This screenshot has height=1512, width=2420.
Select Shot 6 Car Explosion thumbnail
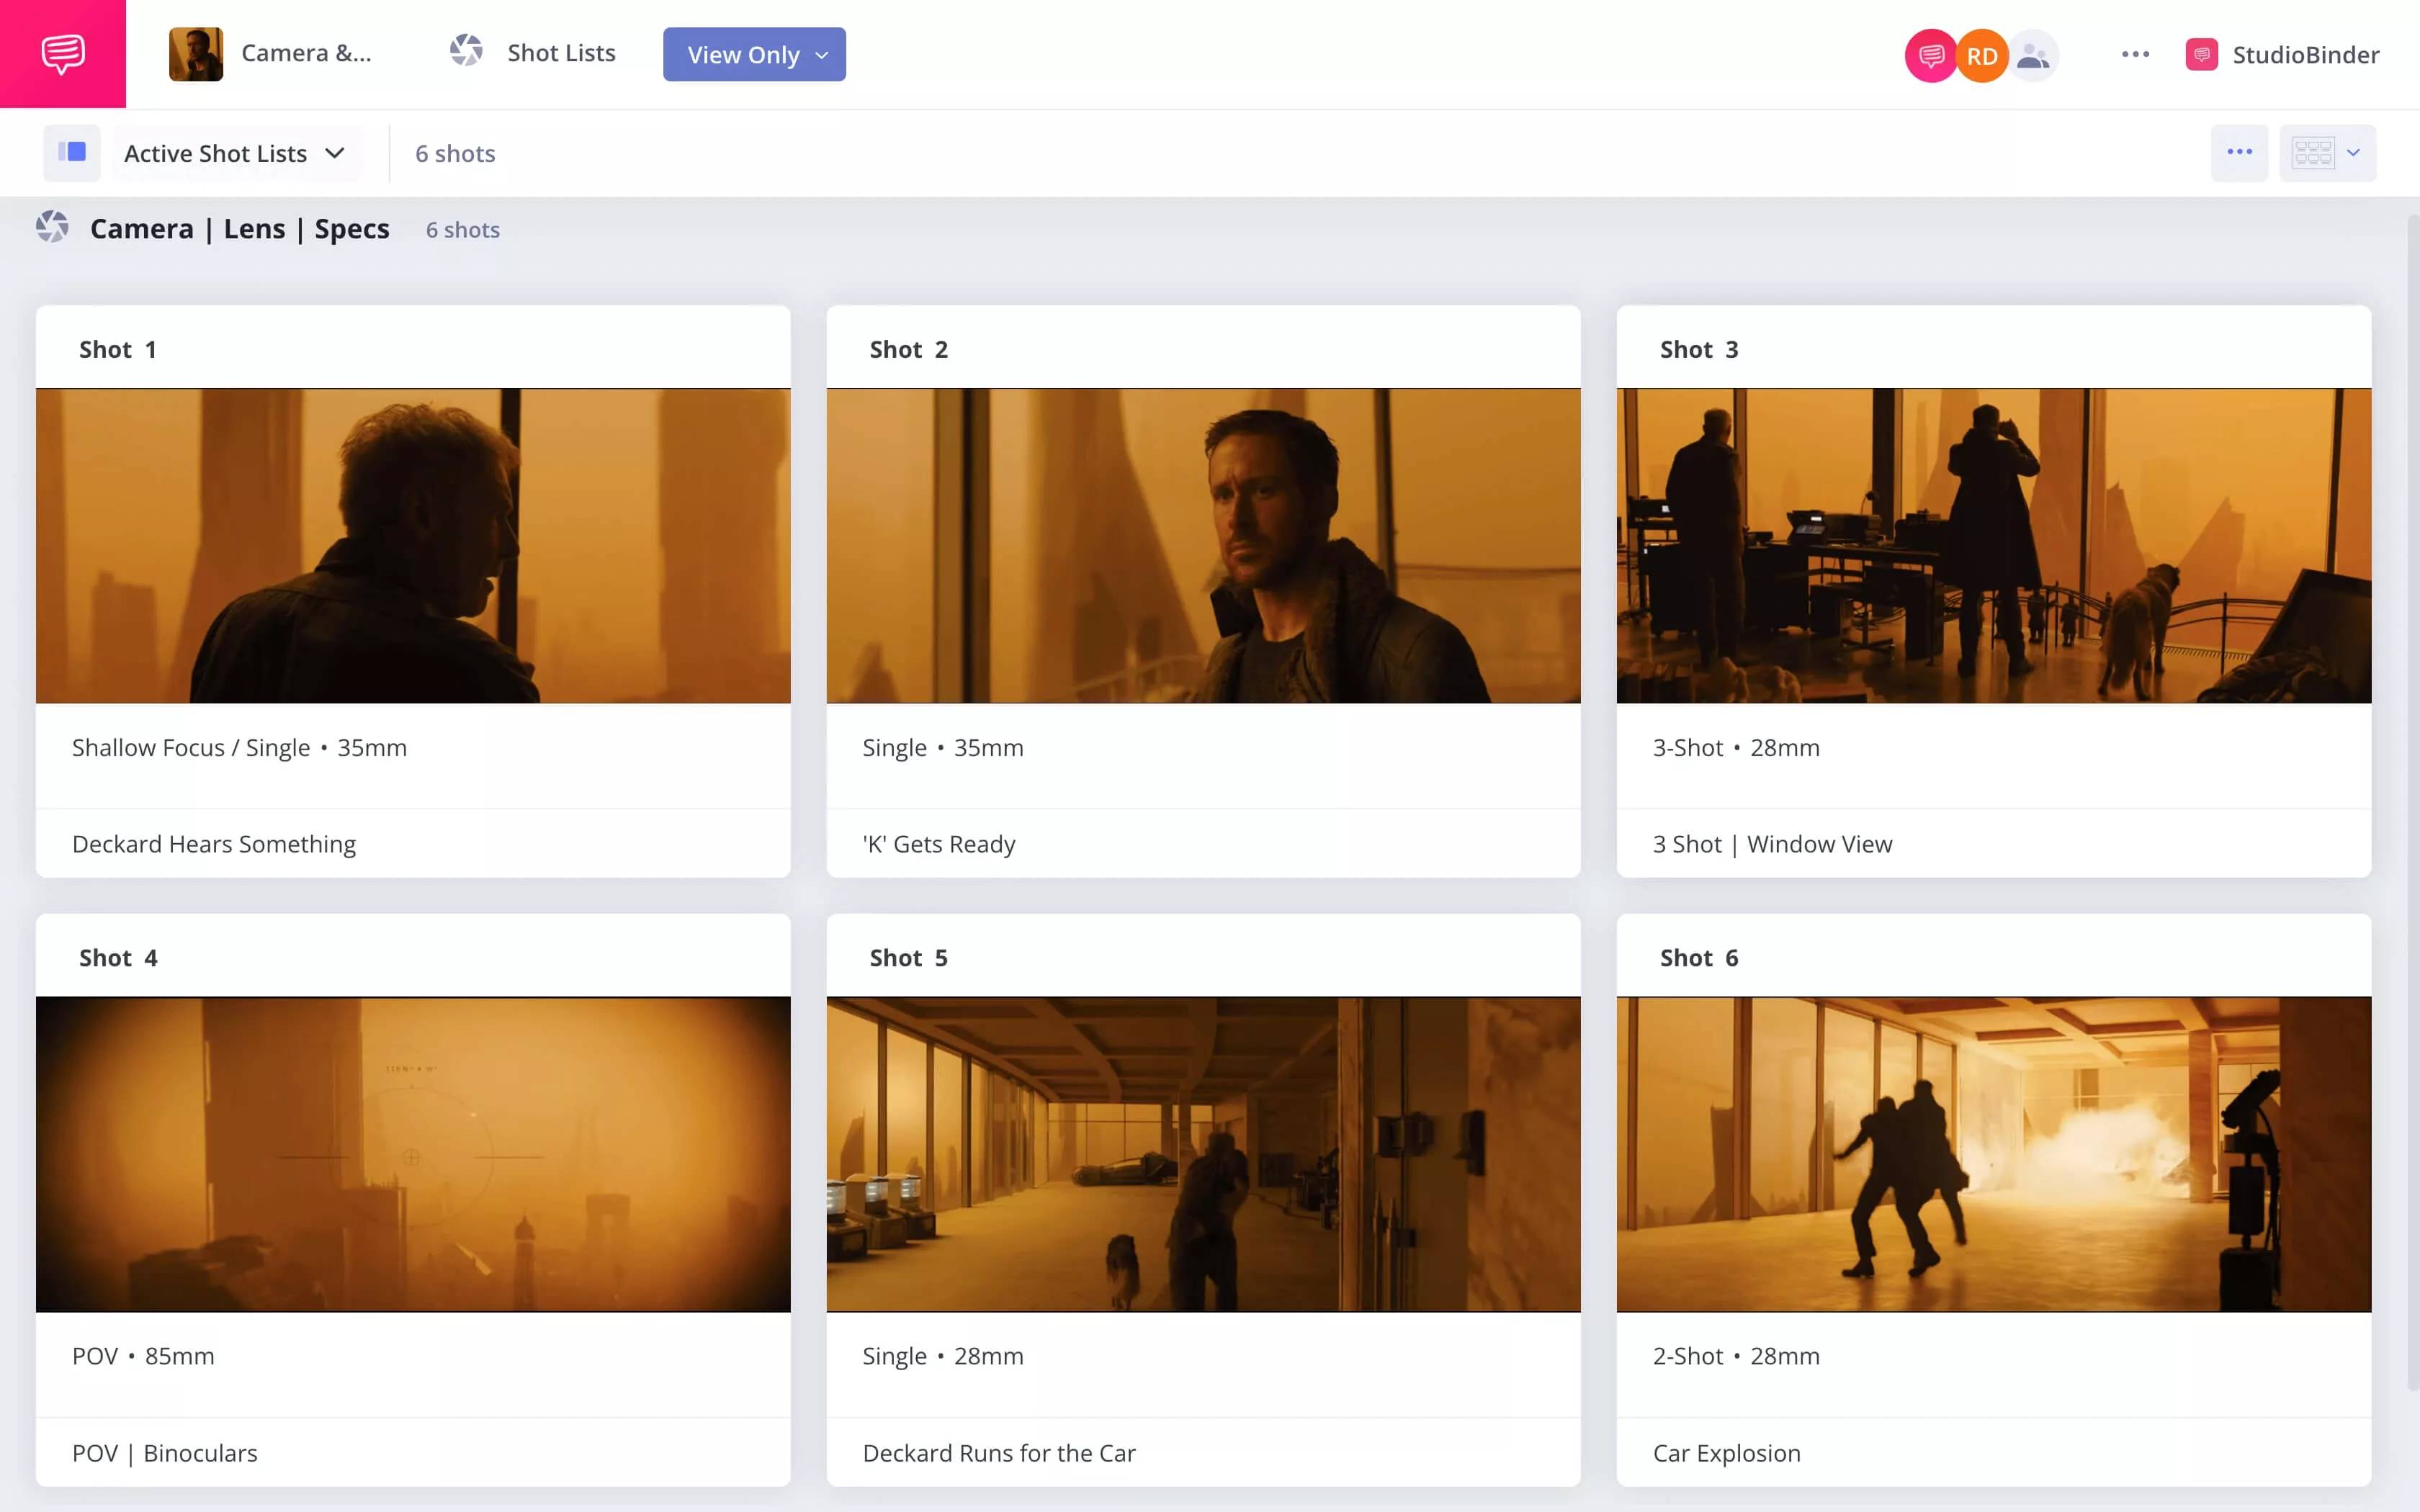pyautogui.click(x=1993, y=1154)
